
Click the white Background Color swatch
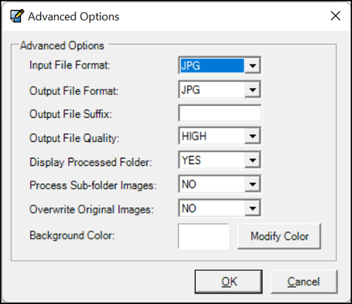point(203,236)
